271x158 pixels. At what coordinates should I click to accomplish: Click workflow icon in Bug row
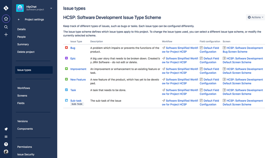coord(163,48)
